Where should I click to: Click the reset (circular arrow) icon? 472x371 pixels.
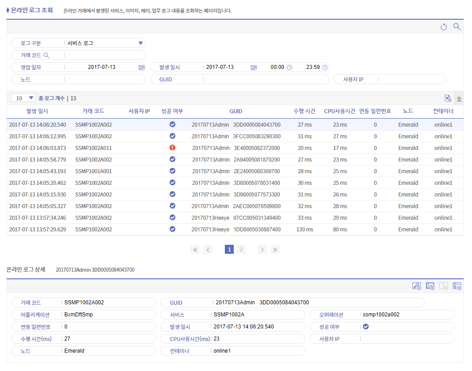tap(443, 27)
